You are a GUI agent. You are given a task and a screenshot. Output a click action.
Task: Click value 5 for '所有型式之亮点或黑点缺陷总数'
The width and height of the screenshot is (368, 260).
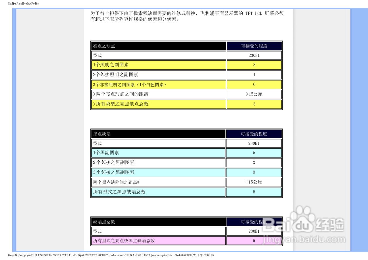coord(254,241)
